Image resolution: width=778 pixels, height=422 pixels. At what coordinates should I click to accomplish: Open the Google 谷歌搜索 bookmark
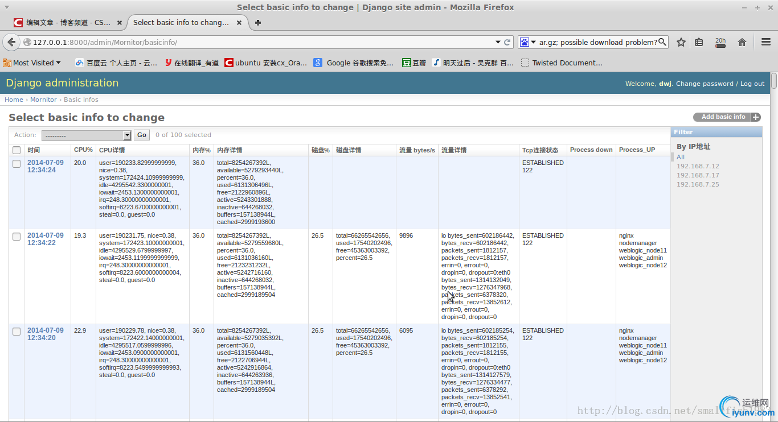point(354,63)
